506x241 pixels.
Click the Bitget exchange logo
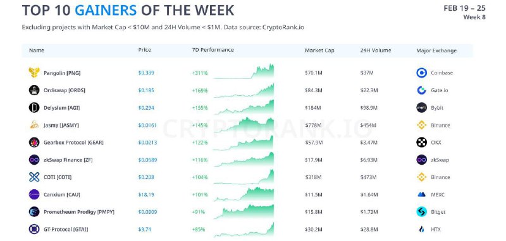coord(421,212)
